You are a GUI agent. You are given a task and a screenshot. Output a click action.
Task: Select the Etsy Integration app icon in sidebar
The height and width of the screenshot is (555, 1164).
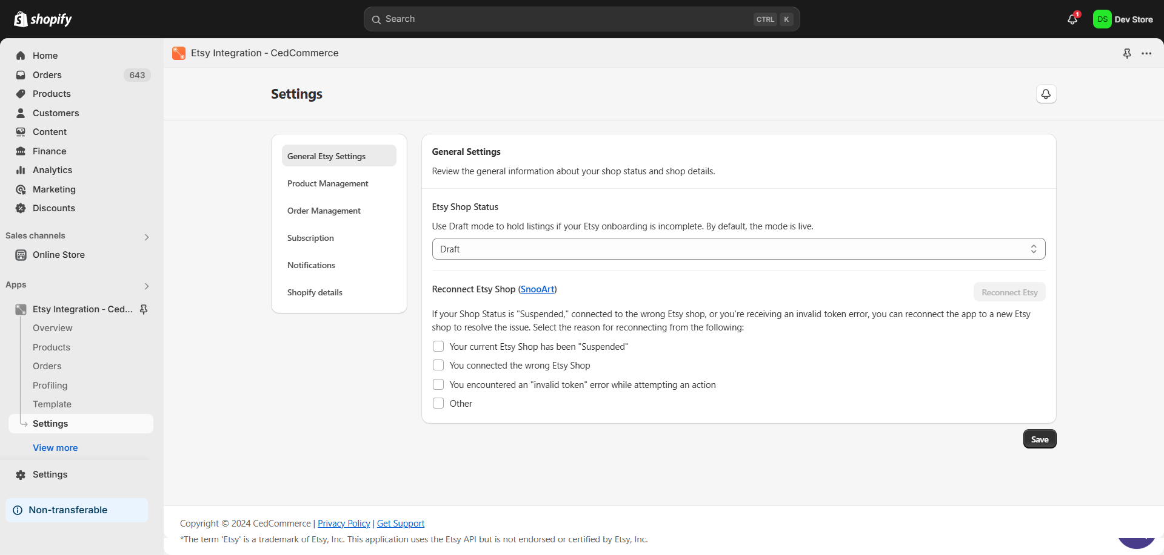tap(21, 309)
